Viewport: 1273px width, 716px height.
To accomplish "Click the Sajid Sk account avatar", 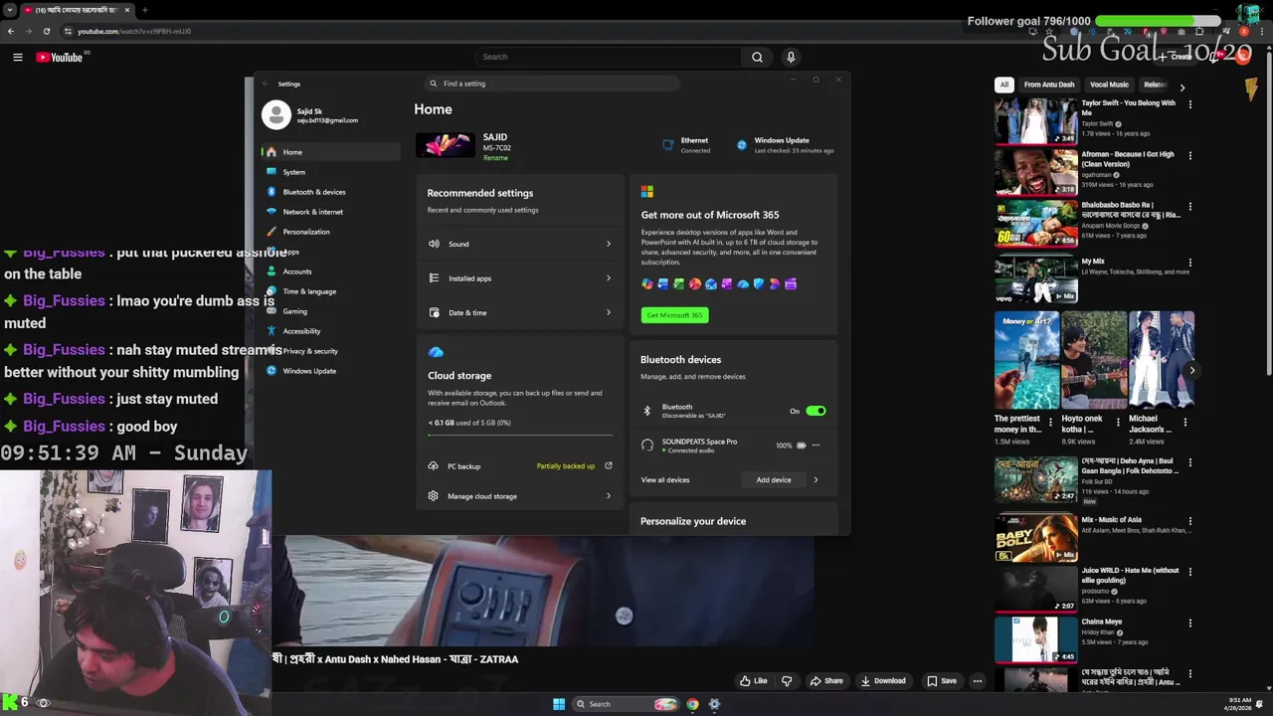I will click(275, 115).
